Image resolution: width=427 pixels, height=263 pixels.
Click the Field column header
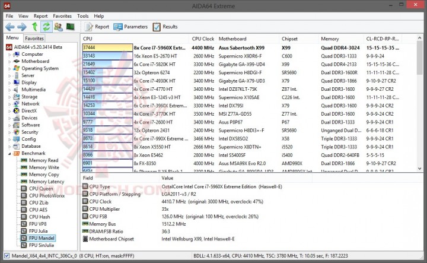(x=120, y=178)
